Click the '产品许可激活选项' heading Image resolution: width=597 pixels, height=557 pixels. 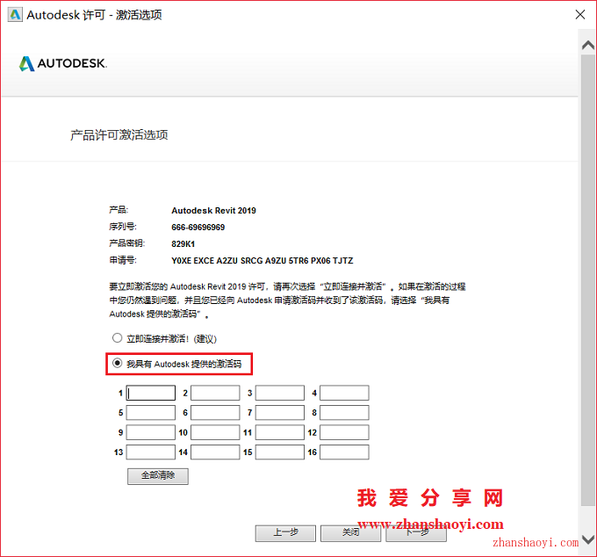pos(119,135)
